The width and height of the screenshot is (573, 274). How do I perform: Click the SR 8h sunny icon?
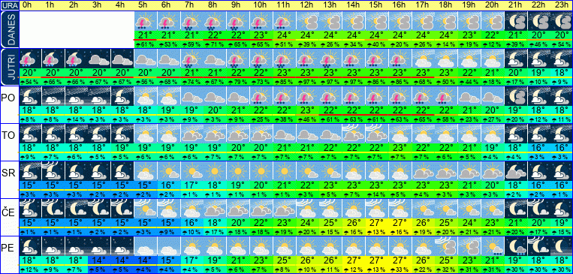point(215,171)
